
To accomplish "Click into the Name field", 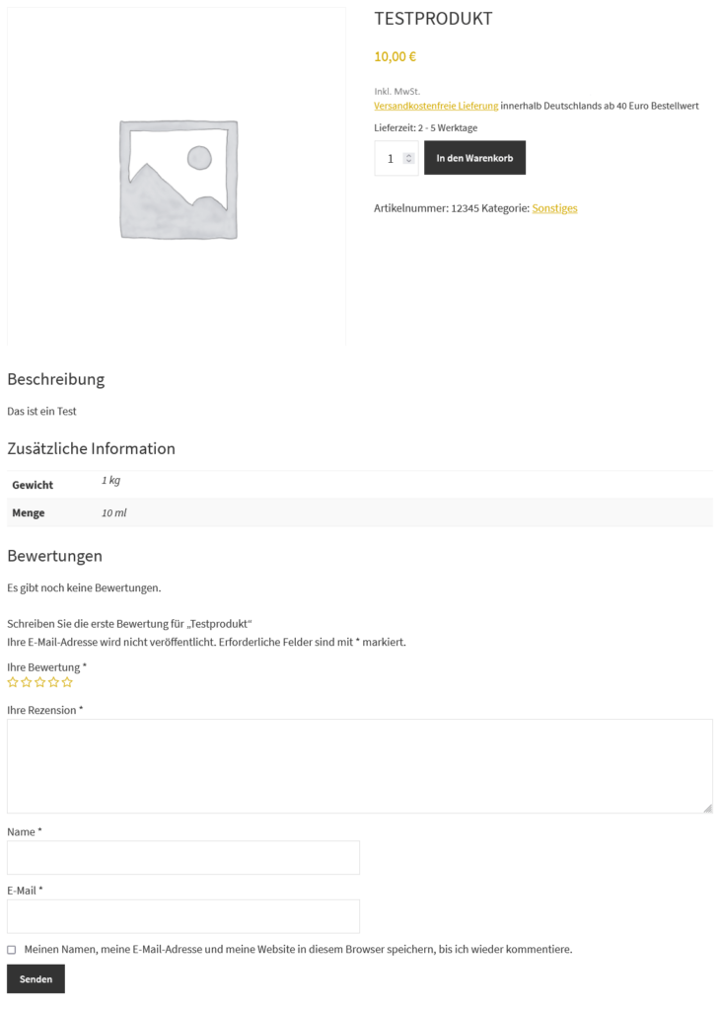I will (x=182, y=857).
